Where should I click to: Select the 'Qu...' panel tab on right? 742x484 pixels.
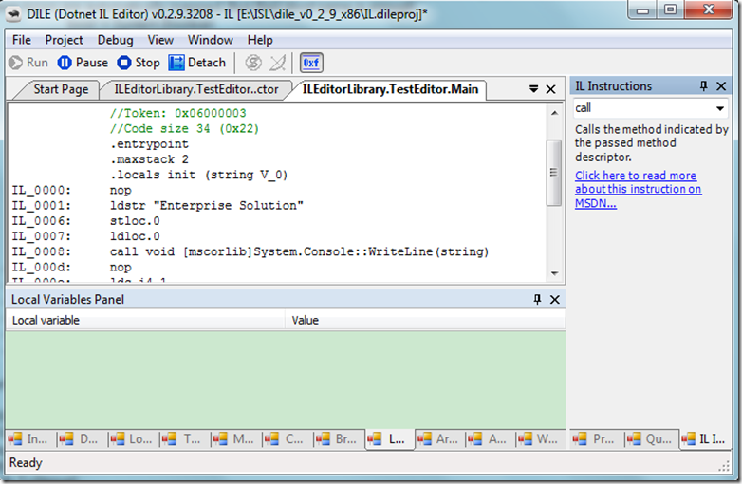click(x=651, y=439)
